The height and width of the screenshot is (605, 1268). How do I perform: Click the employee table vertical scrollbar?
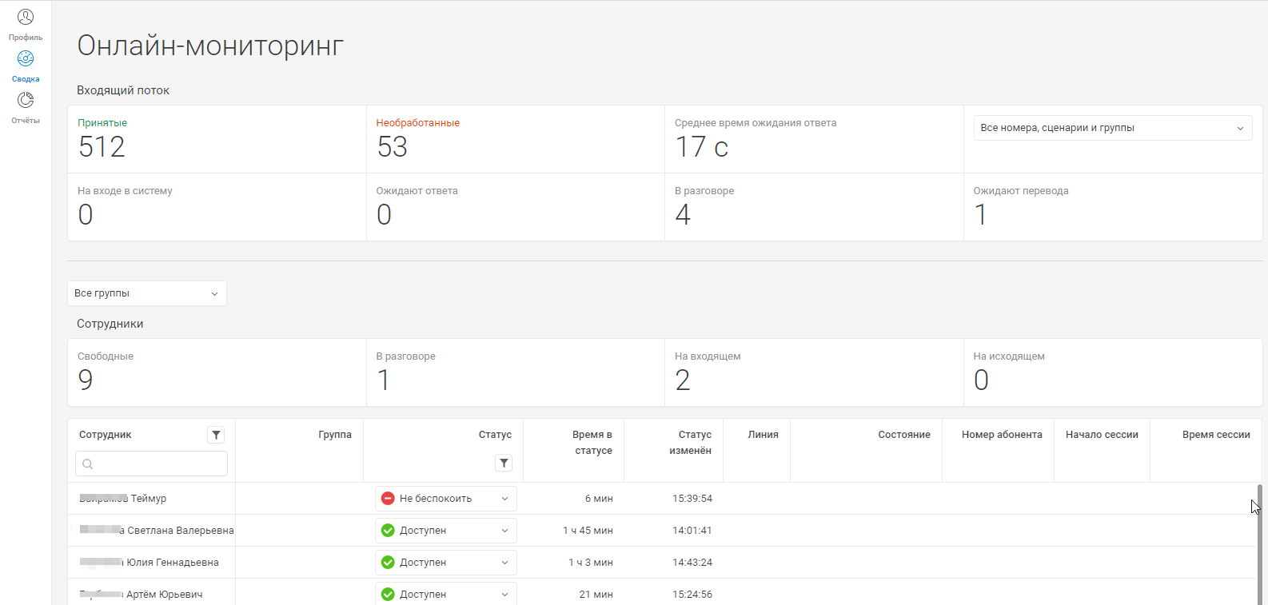(1260, 543)
